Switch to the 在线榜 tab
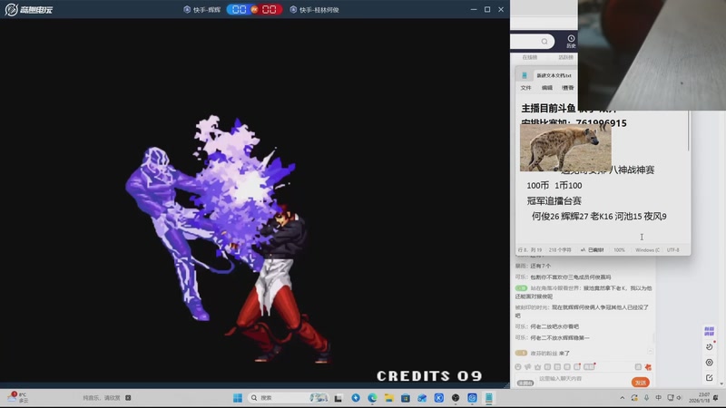This screenshot has width=726, height=408. [530, 57]
